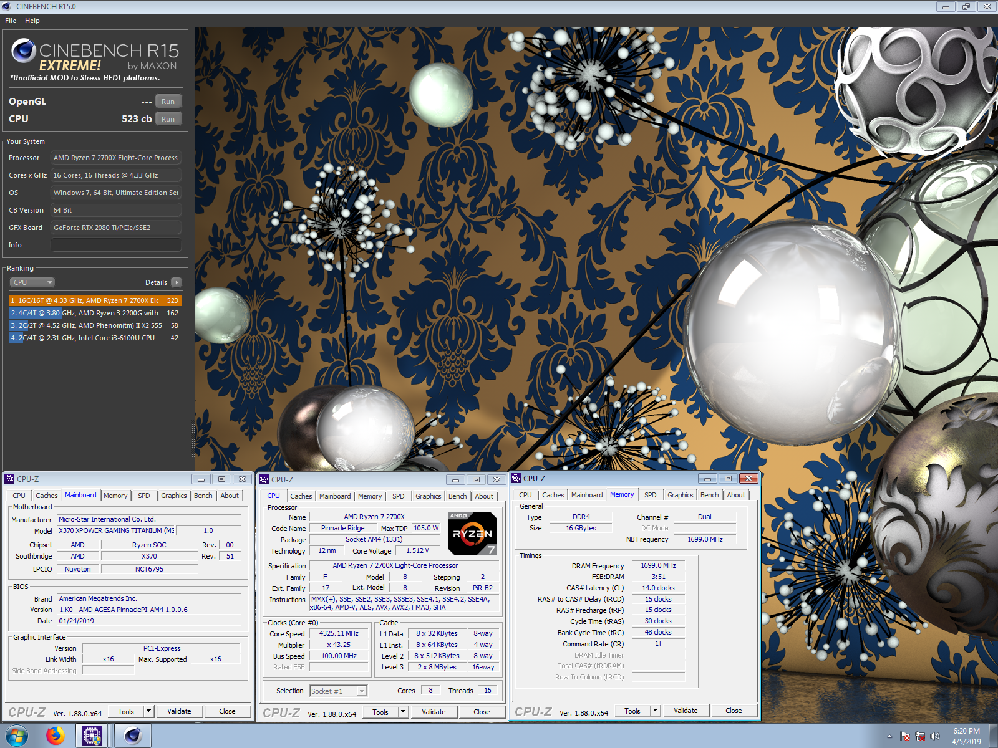998x748 pixels.
Task: Click the volume speaker tray icon
Action: pos(934,736)
